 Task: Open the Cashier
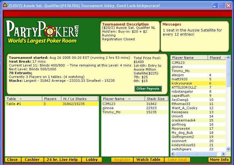point(32,160)
